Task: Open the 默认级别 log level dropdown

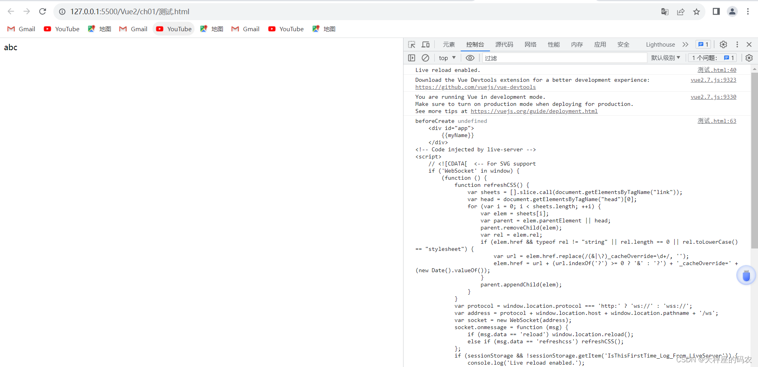Action: [666, 58]
